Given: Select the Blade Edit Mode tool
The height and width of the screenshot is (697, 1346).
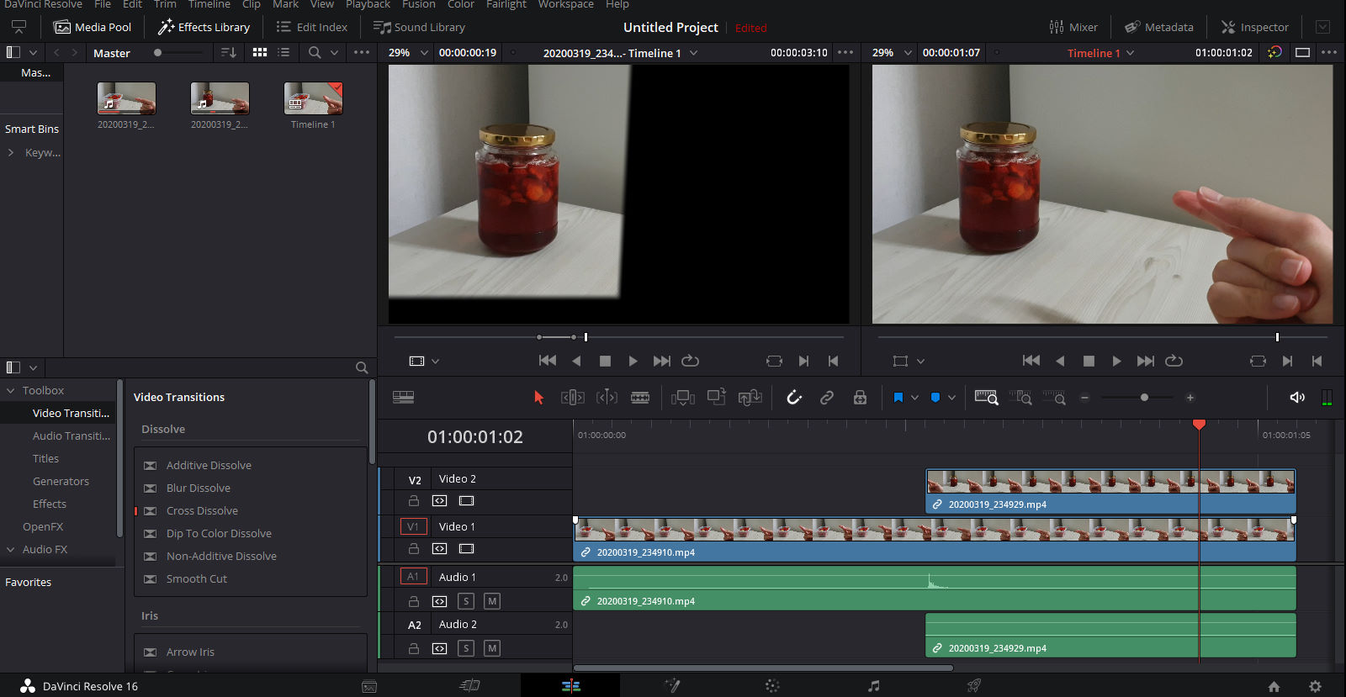Looking at the screenshot, I should pyautogui.click(x=640, y=397).
